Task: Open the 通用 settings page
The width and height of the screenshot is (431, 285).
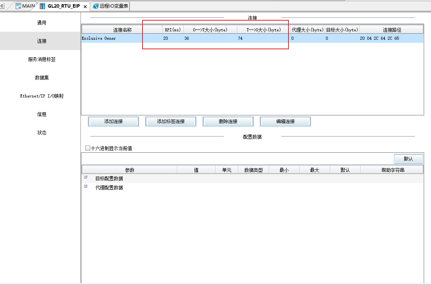Action: coord(42,23)
